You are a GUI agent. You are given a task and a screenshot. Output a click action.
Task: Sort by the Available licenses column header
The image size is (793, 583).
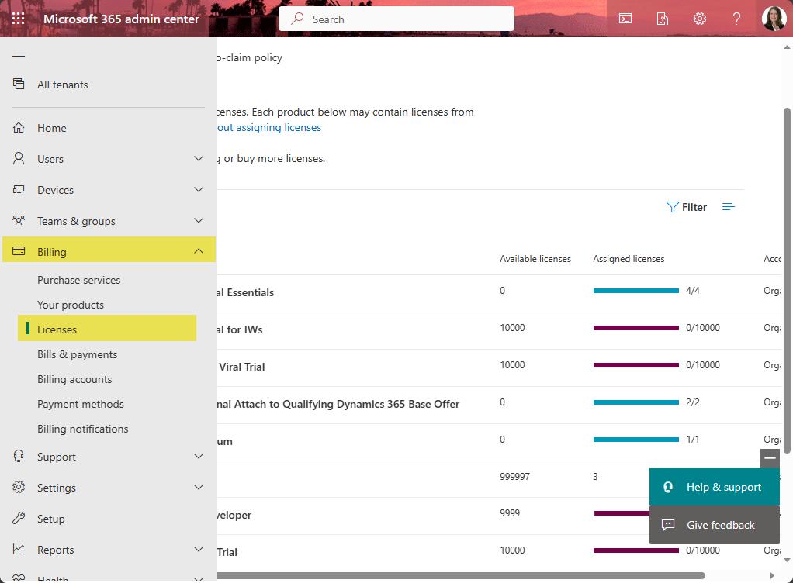[x=535, y=259]
